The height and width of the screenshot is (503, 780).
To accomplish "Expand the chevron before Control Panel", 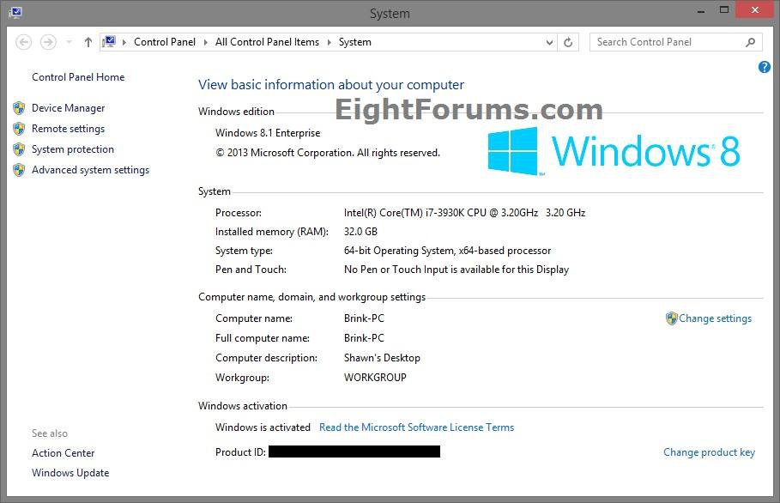I will (x=124, y=42).
